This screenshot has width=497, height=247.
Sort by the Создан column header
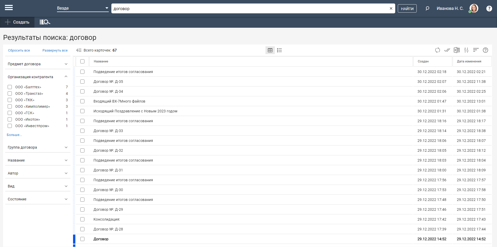pos(423,61)
